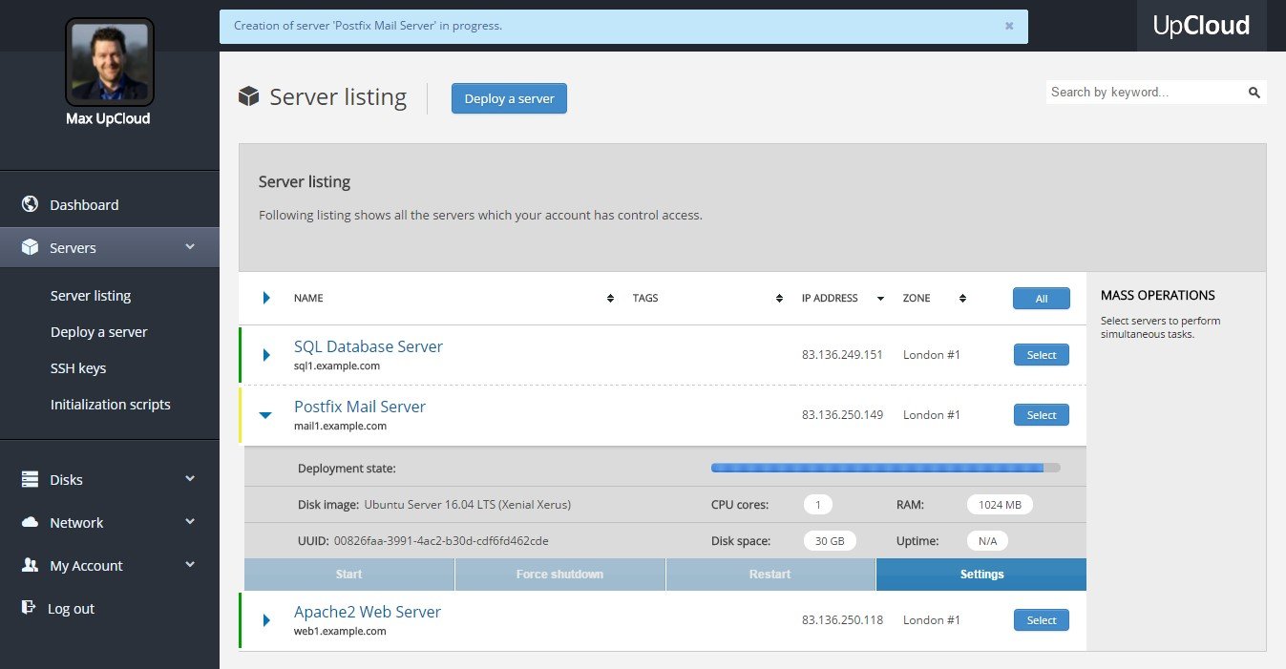1286x669 pixels.
Task: Open SSH keys submenu item
Action: (x=78, y=368)
